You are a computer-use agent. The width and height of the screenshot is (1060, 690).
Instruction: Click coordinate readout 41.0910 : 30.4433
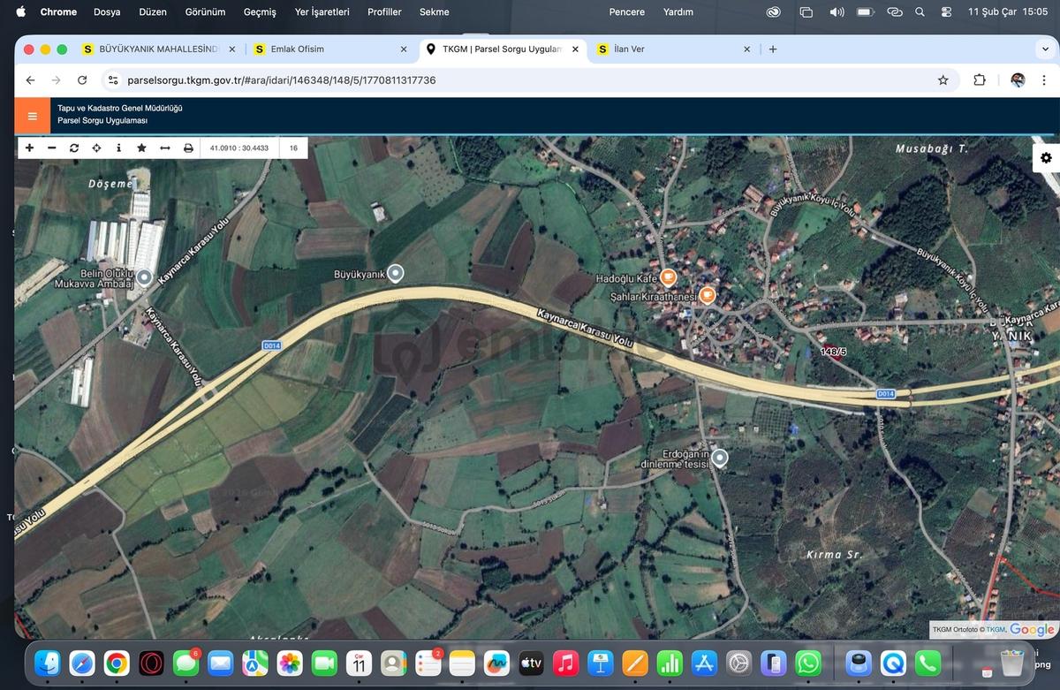click(x=239, y=148)
